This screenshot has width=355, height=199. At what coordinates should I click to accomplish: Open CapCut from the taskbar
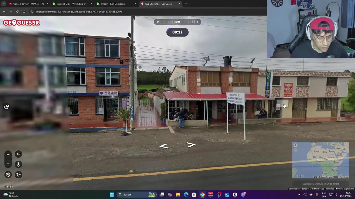click(235, 195)
